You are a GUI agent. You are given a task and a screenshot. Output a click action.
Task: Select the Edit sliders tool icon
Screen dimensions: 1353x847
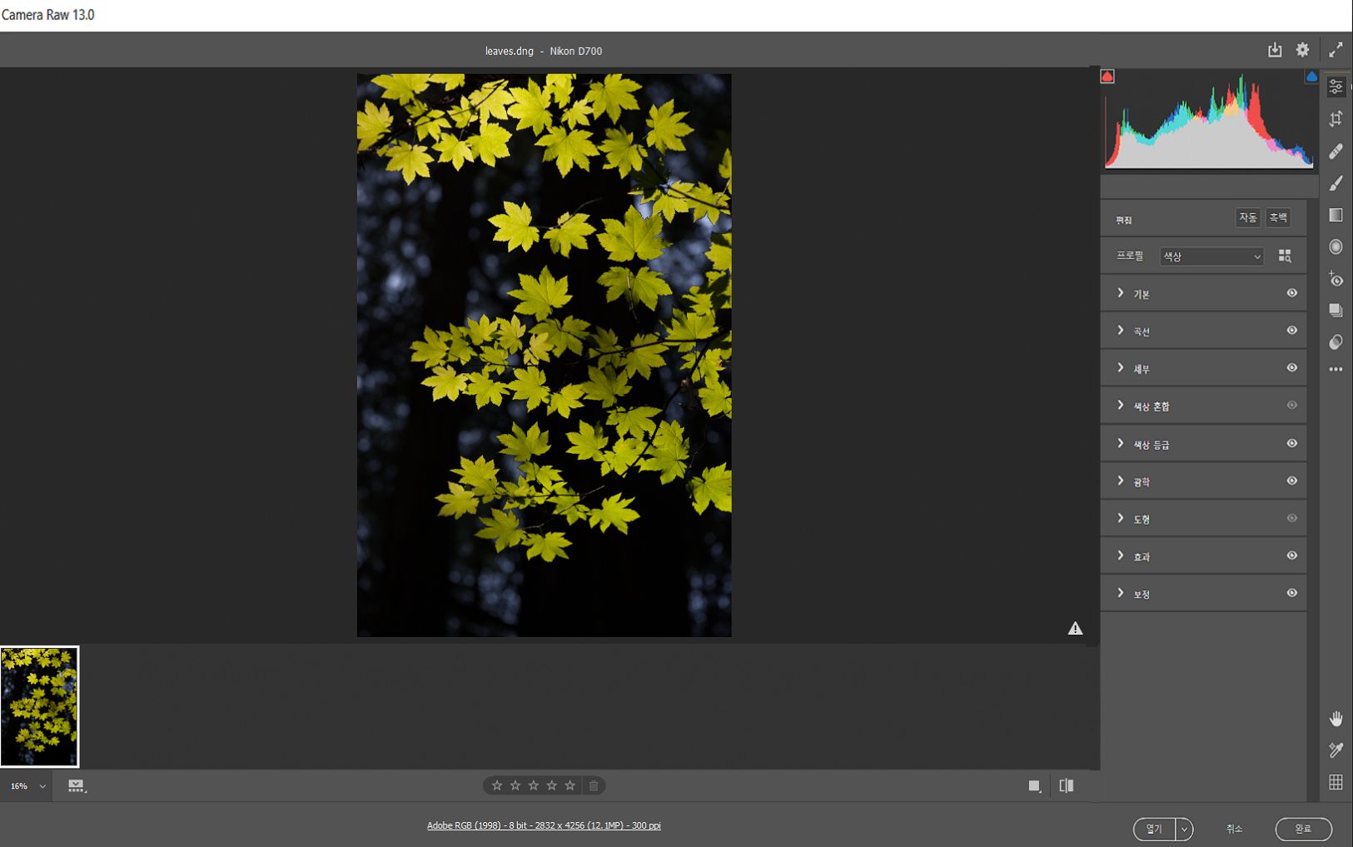[1336, 87]
